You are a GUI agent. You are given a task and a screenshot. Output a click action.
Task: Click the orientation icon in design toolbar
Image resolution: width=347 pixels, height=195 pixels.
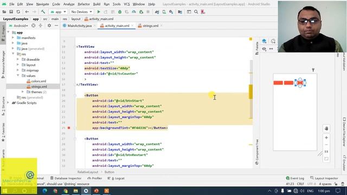tap(273, 41)
